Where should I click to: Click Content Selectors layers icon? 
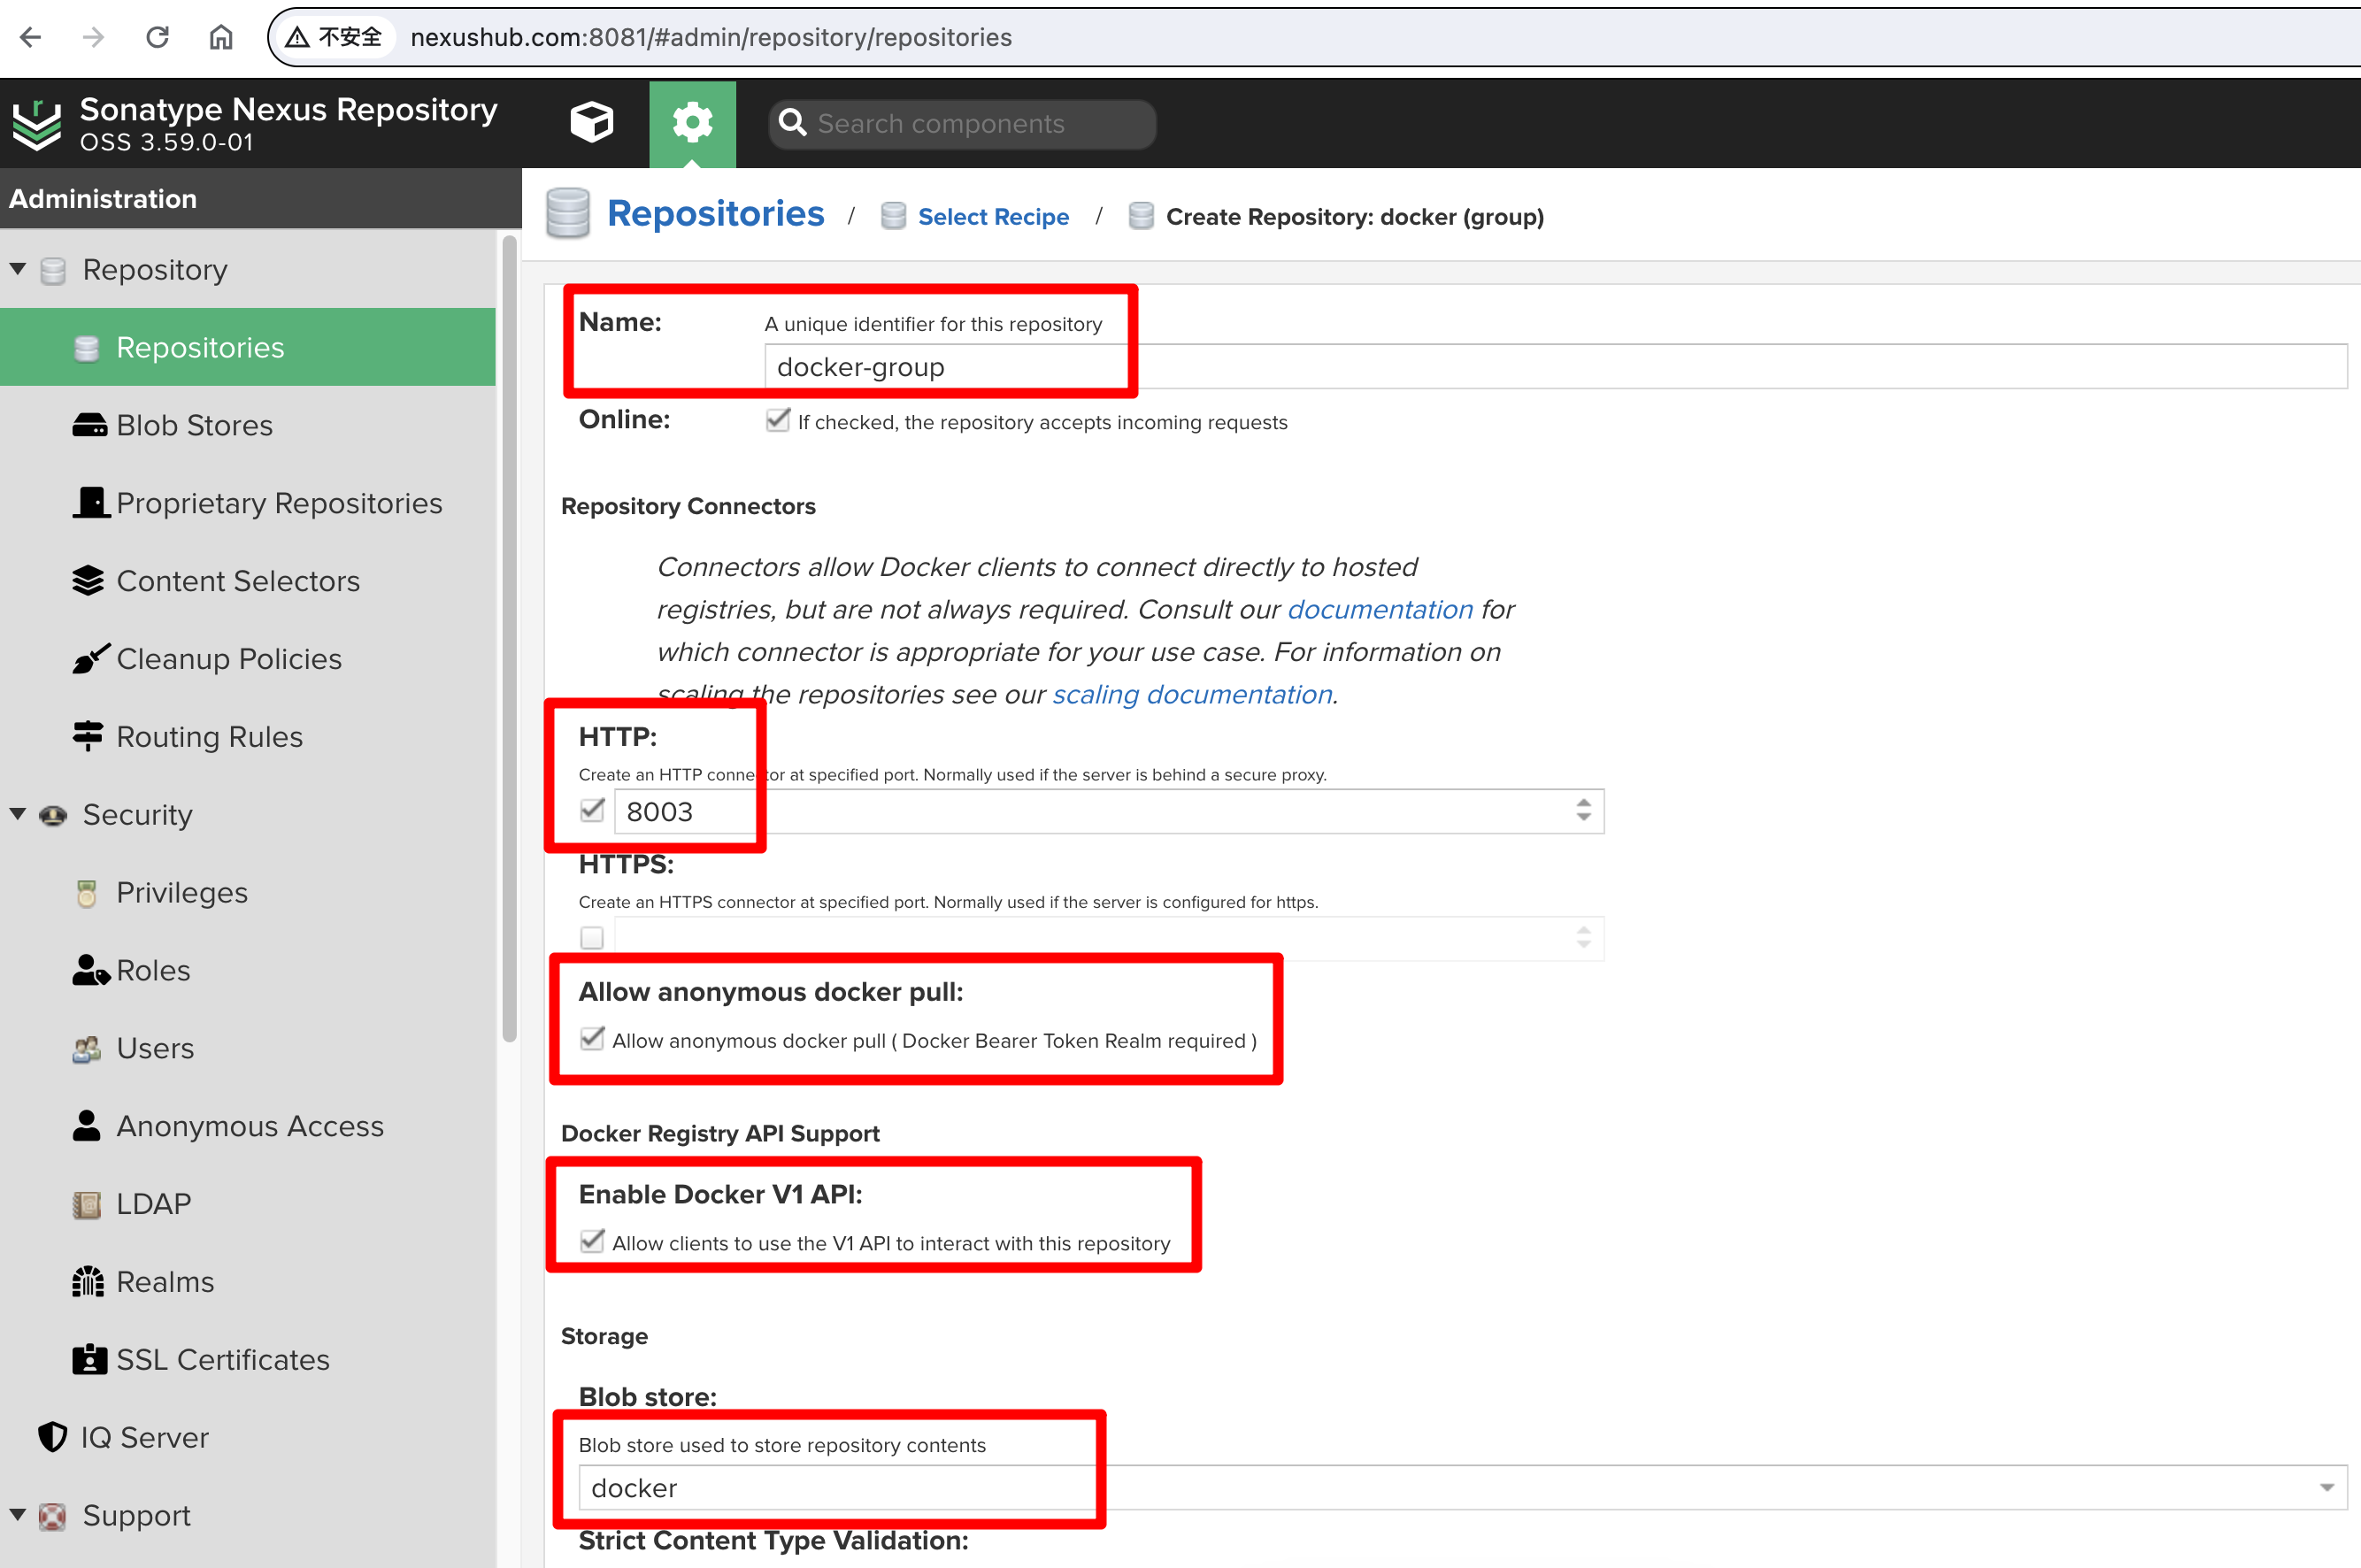(88, 581)
